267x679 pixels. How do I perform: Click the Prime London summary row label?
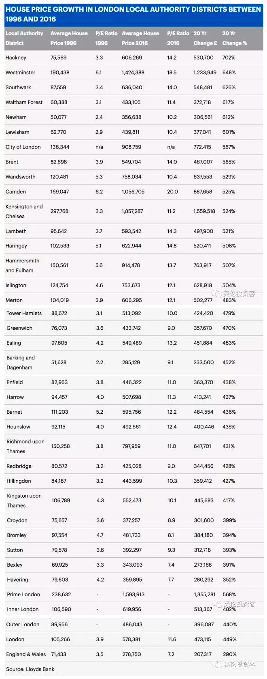tap(23, 595)
